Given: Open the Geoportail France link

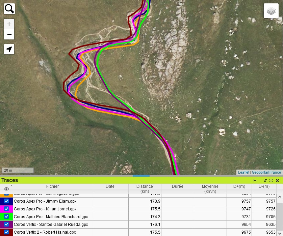Looking at the screenshot, I should (x=266, y=172).
